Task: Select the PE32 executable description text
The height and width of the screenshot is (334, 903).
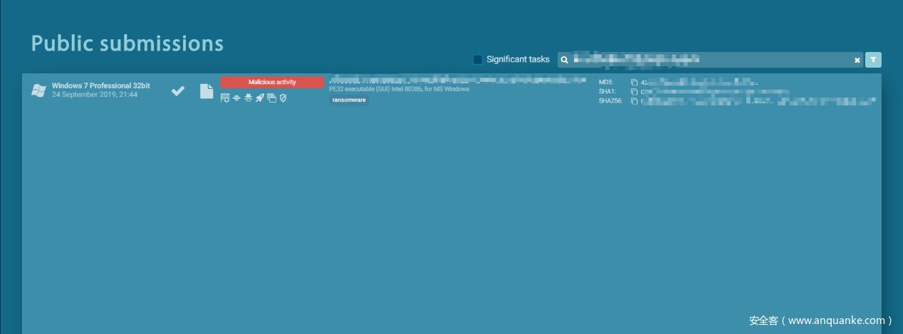Action: pos(399,89)
